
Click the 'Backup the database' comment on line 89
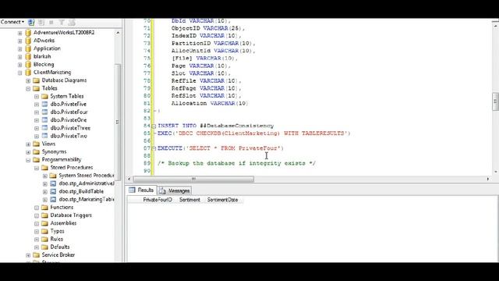coord(237,163)
